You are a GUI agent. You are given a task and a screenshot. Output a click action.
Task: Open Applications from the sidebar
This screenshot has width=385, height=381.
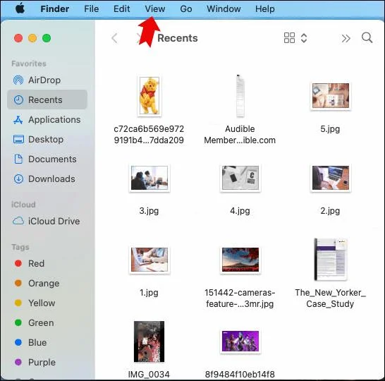tap(47, 120)
